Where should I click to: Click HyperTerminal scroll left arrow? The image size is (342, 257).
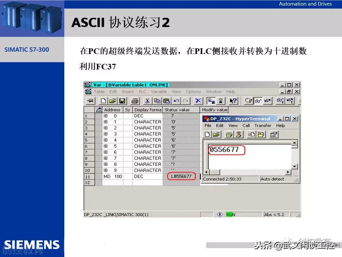(x=206, y=172)
